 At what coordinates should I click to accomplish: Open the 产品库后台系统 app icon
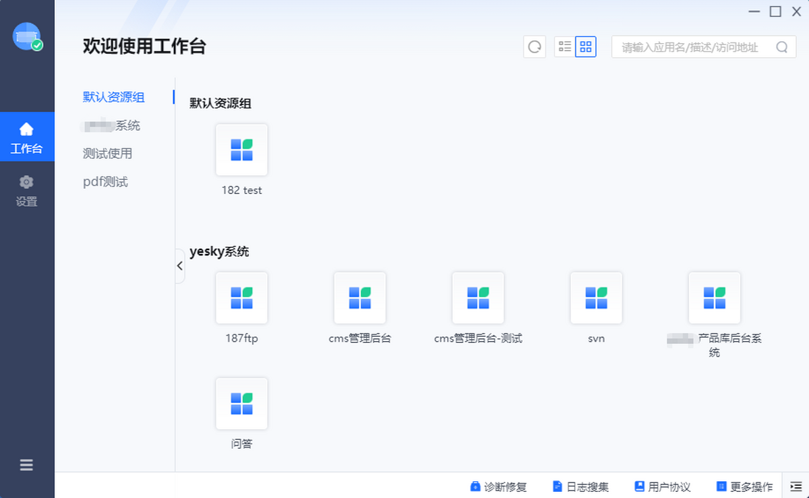point(715,298)
